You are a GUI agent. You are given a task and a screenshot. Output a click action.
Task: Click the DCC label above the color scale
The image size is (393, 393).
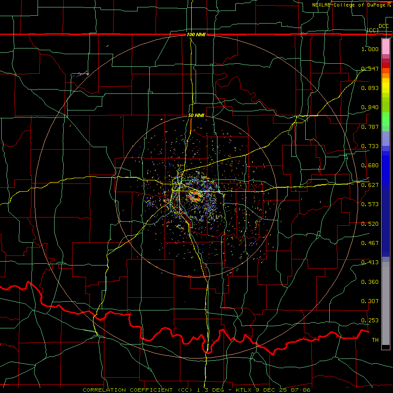384,26
